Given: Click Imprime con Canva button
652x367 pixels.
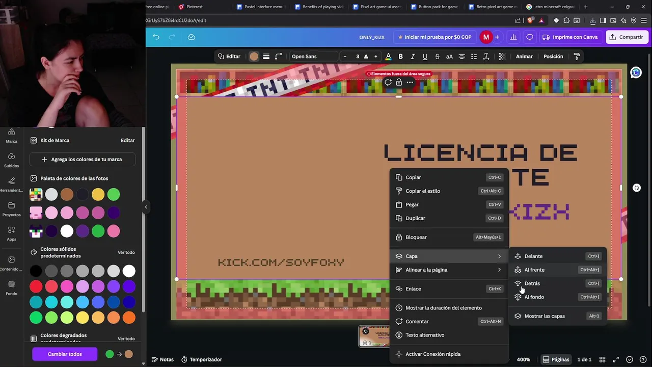Looking at the screenshot, I should point(570,37).
